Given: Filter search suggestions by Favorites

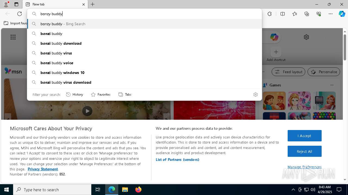Looking at the screenshot, I should coord(101,95).
